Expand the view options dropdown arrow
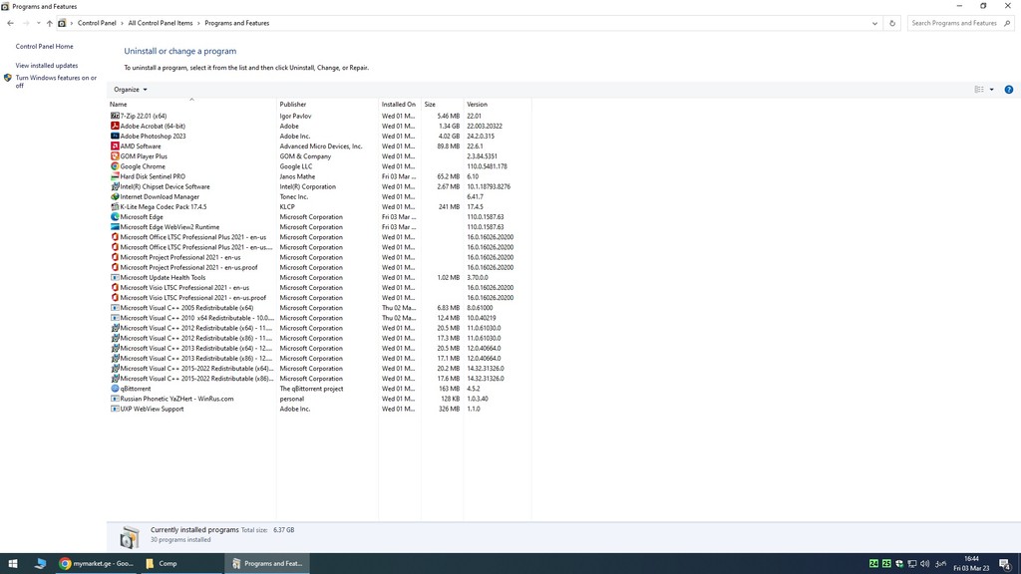 (992, 90)
